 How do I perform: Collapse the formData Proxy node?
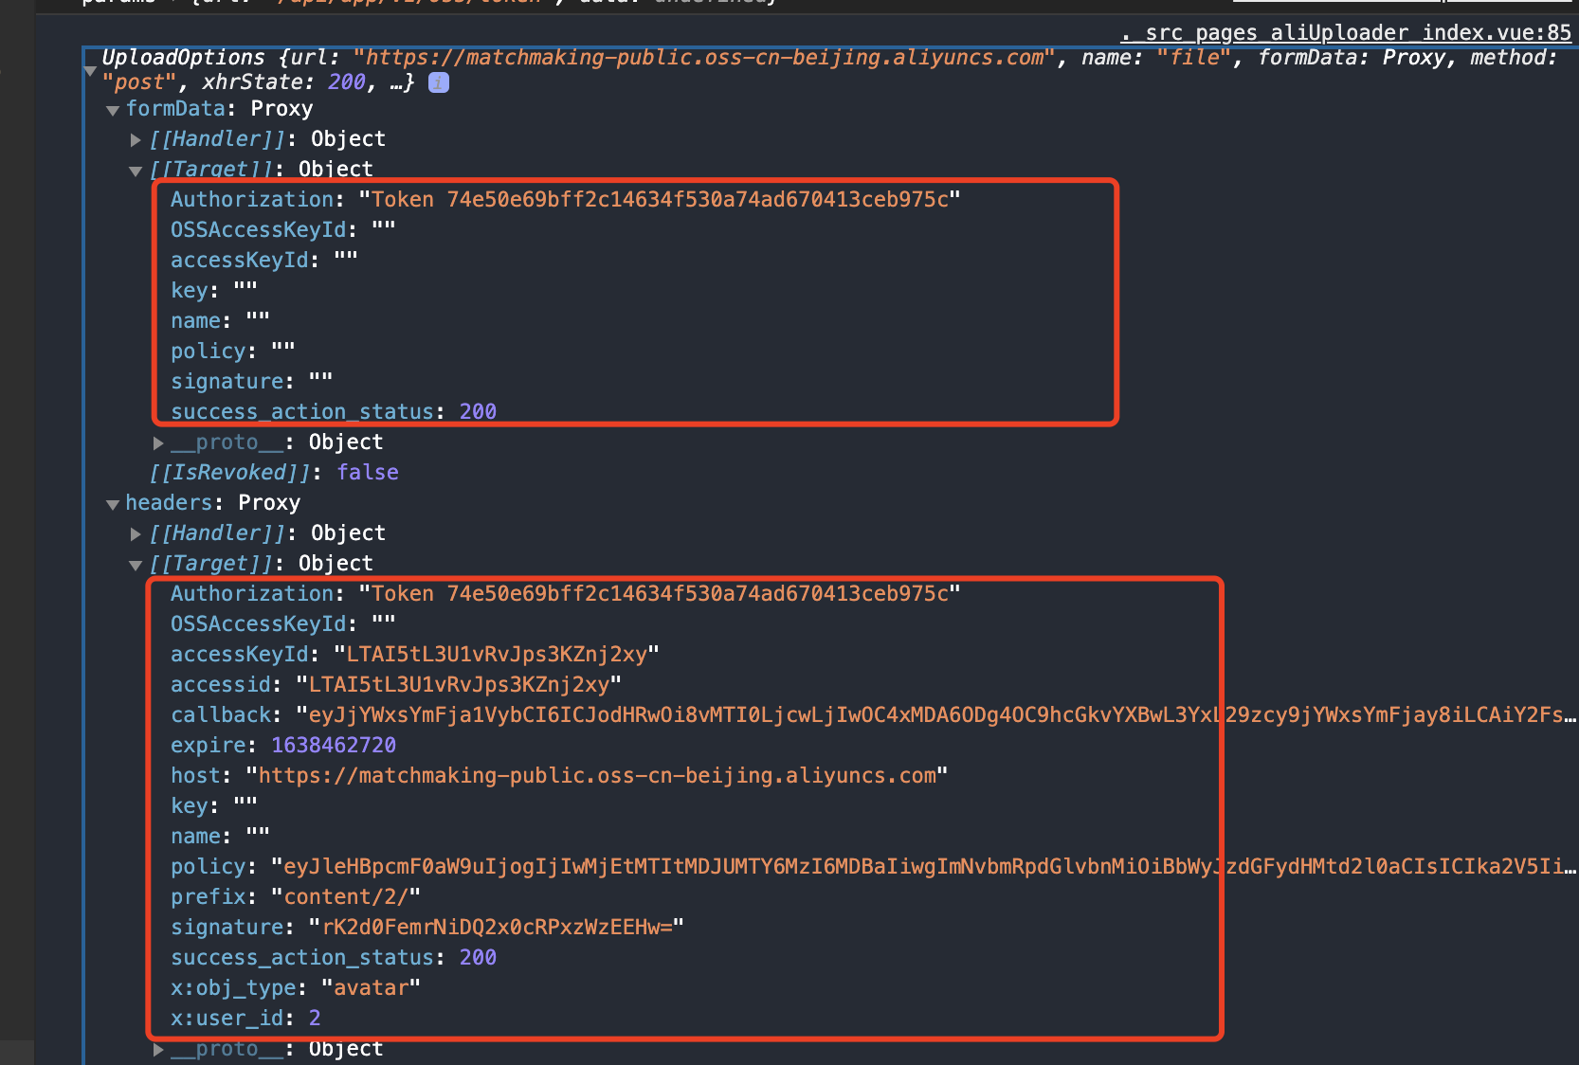(x=113, y=110)
